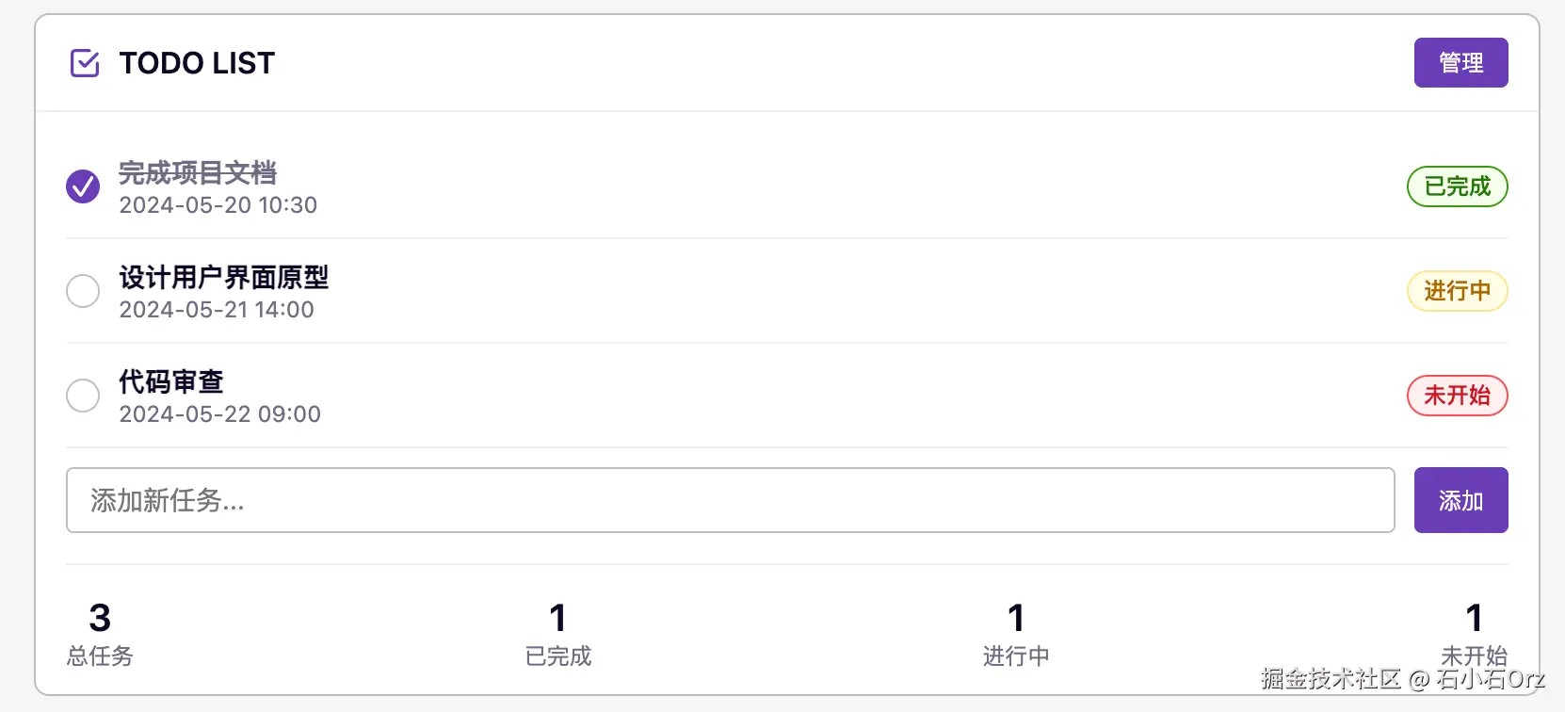This screenshot has width=1565, height=712.
Task: Select the 完成项目文档 task title
Action: coord(198,172)
